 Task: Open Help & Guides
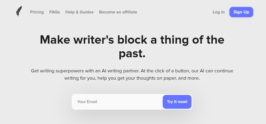79,12
